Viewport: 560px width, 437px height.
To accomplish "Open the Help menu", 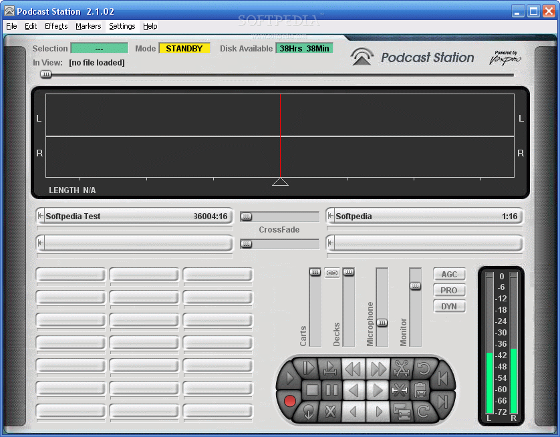I will coord(150,26).
